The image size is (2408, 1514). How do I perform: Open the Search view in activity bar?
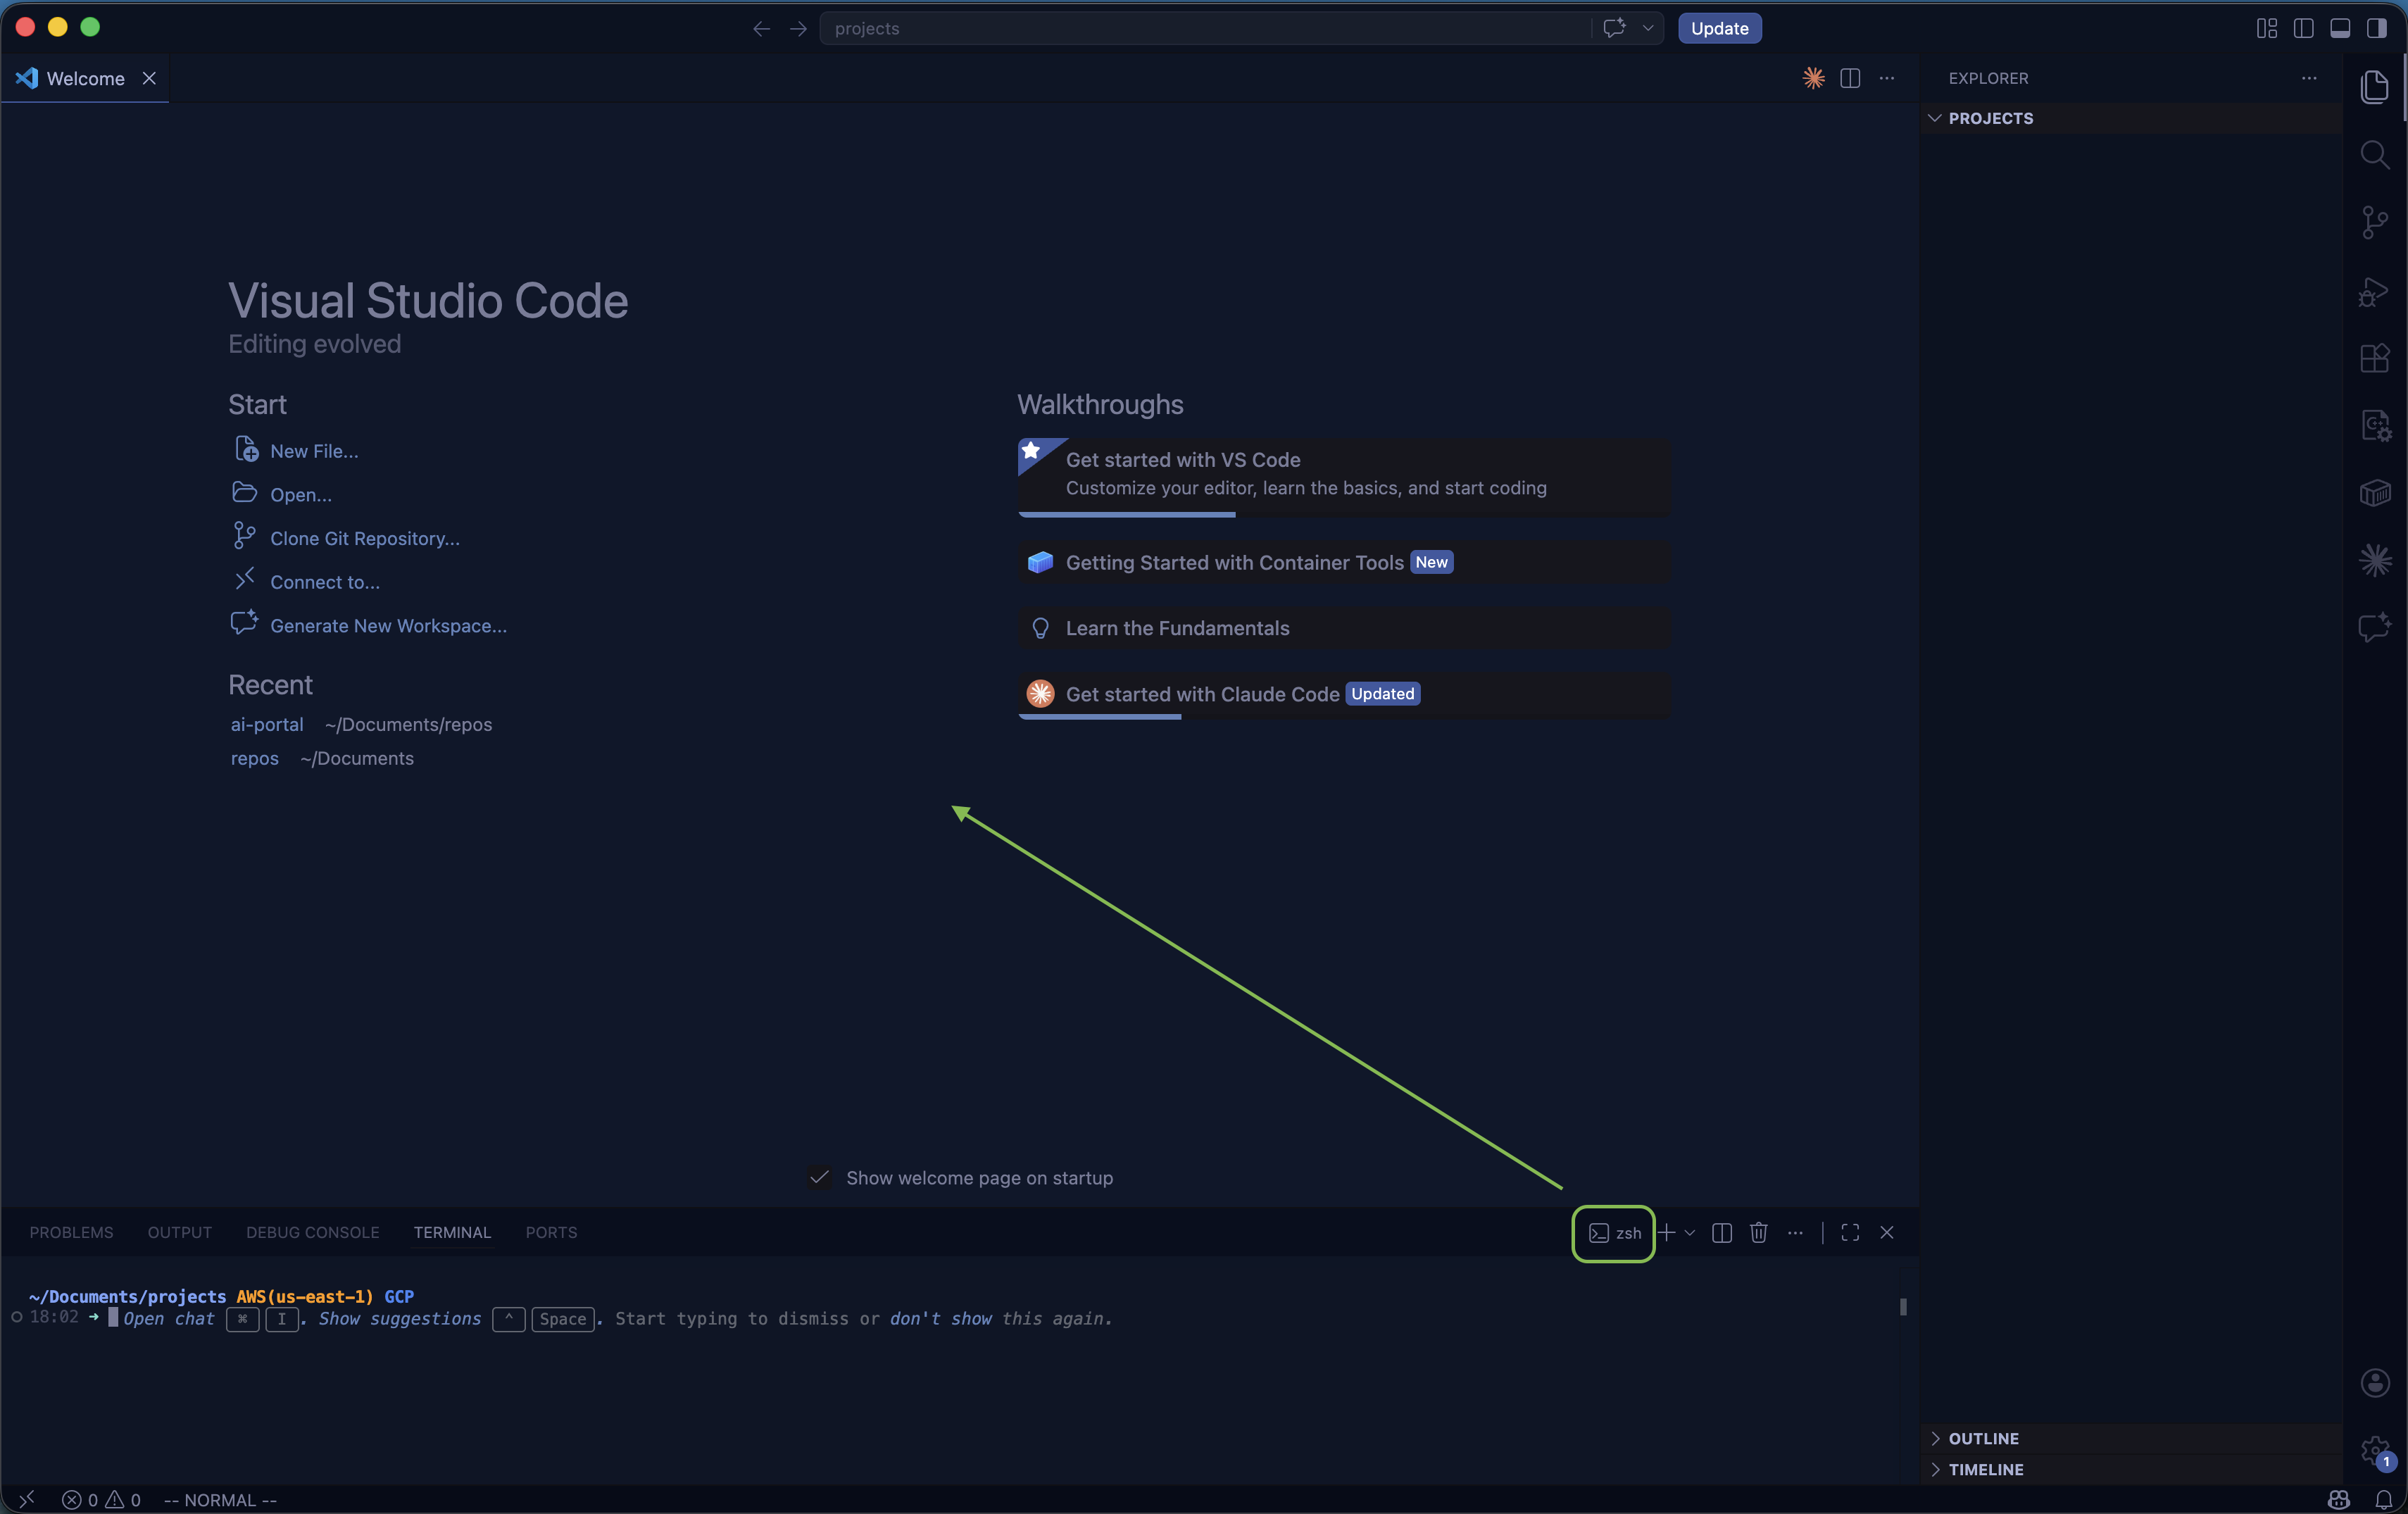pos(2374,155)
